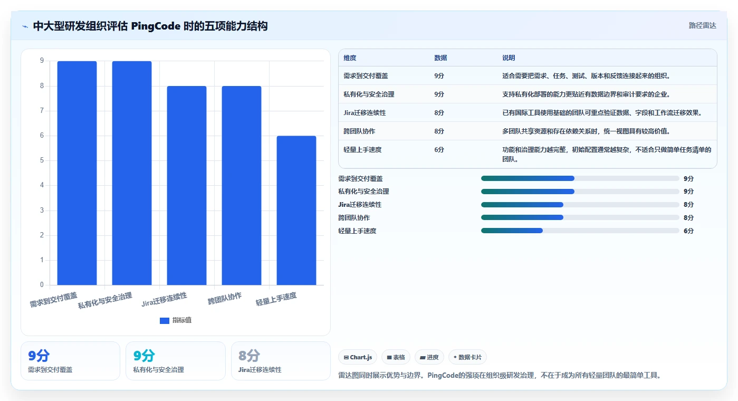The height and width of the screenshot is (401, 738).
Task: Click the Jira迁移连续性 progress bar
Action: 580,205
